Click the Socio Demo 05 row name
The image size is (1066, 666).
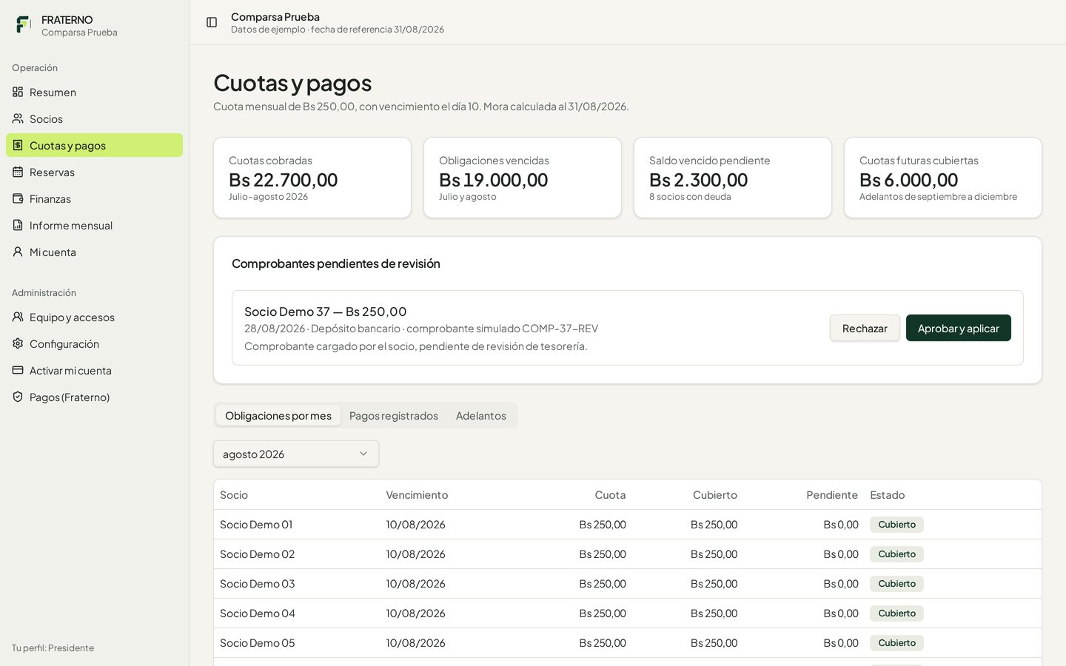point(257,642)
